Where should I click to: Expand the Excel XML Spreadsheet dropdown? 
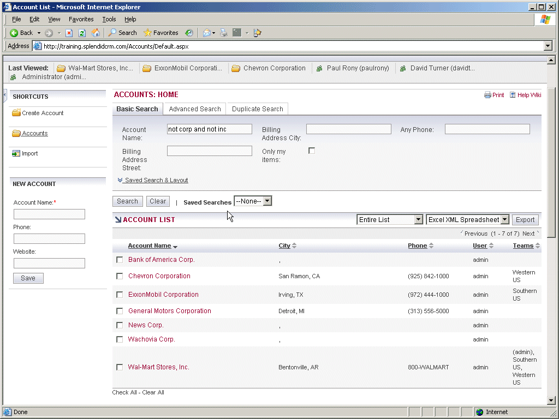click(x=468, y=219)
